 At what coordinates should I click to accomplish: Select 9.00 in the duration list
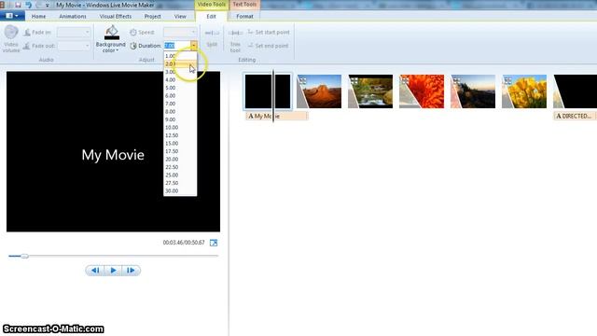[x=180, y=119]
